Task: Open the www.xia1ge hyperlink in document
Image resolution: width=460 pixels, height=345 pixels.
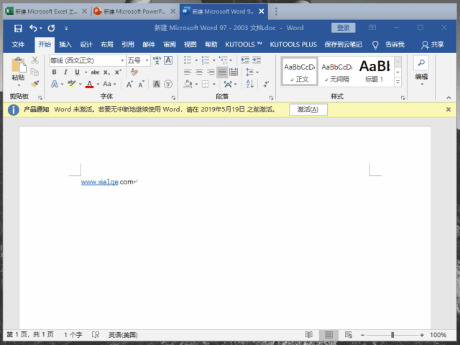Action: (99, 182)
